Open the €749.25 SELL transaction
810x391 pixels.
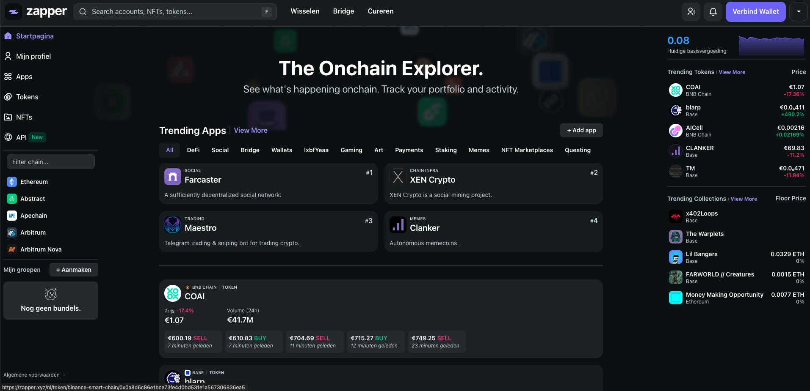click(437, 342)
